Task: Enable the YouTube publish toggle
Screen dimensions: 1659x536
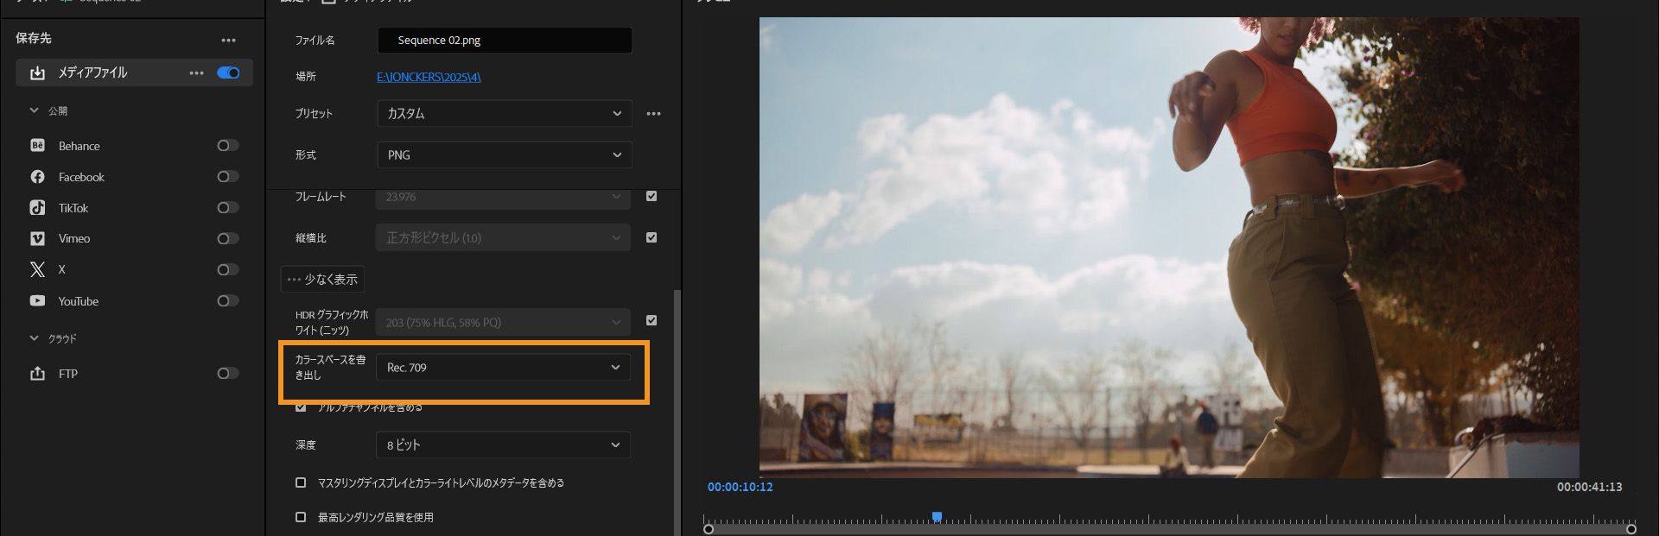Action: [x=228, y=301]
